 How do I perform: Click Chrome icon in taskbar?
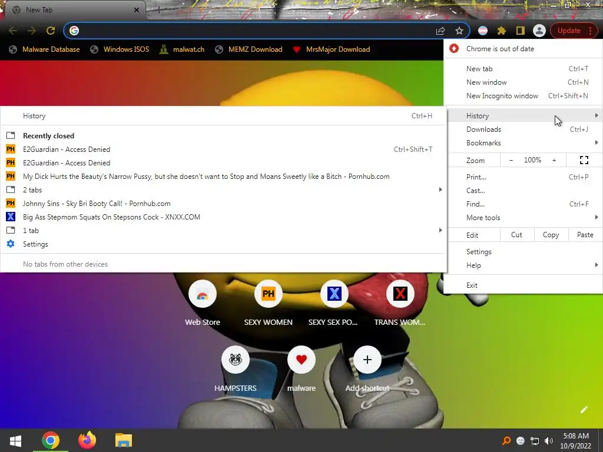[51, 440]
